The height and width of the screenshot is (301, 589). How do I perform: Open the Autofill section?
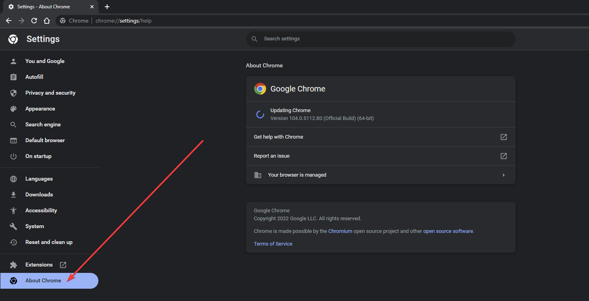point(34,77)
